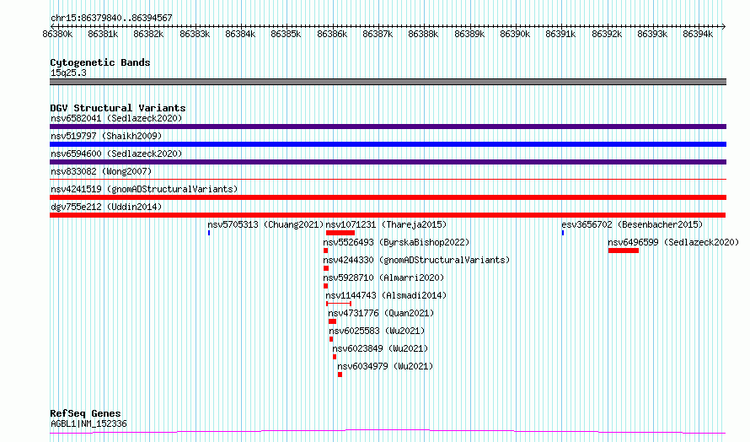Image resolution: width=750 pixels, height=442 pixels.
Task: Click the 86387k ruler position
Action: pyautogui.click(x=378, y=34)
